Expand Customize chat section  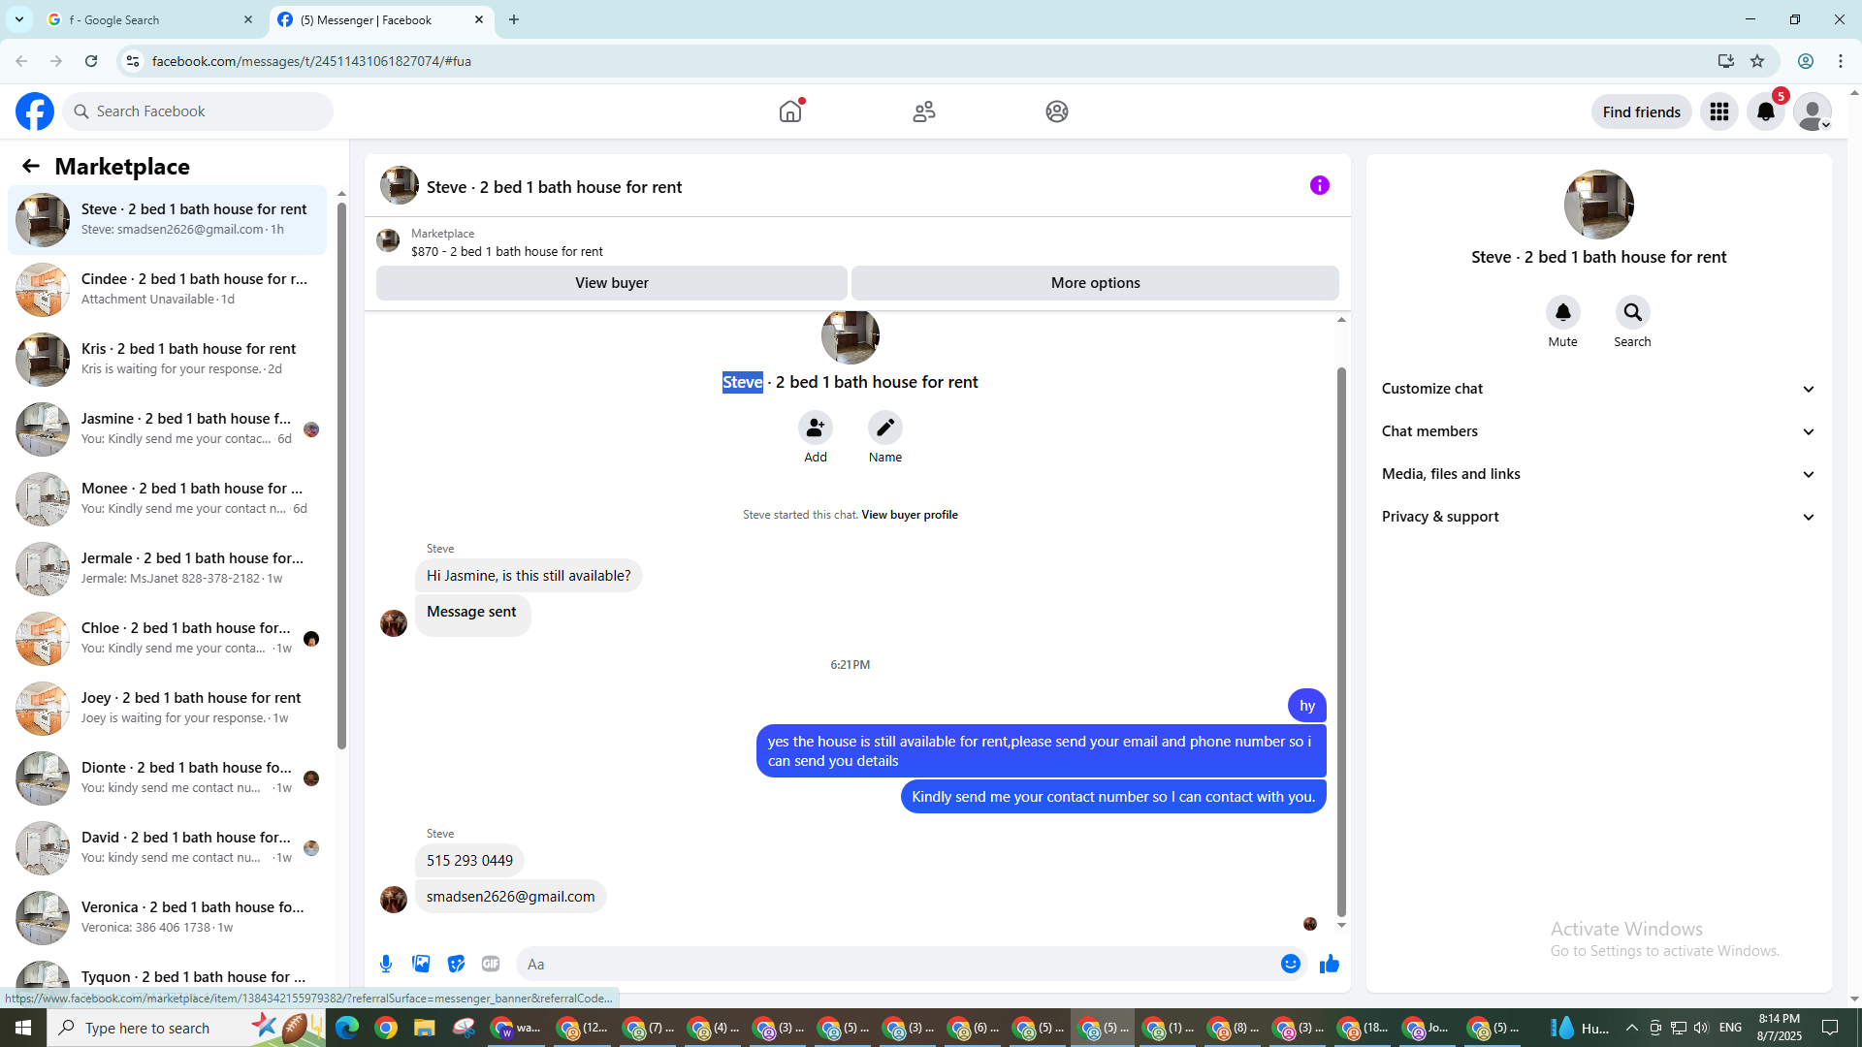tap(1599, 389)
